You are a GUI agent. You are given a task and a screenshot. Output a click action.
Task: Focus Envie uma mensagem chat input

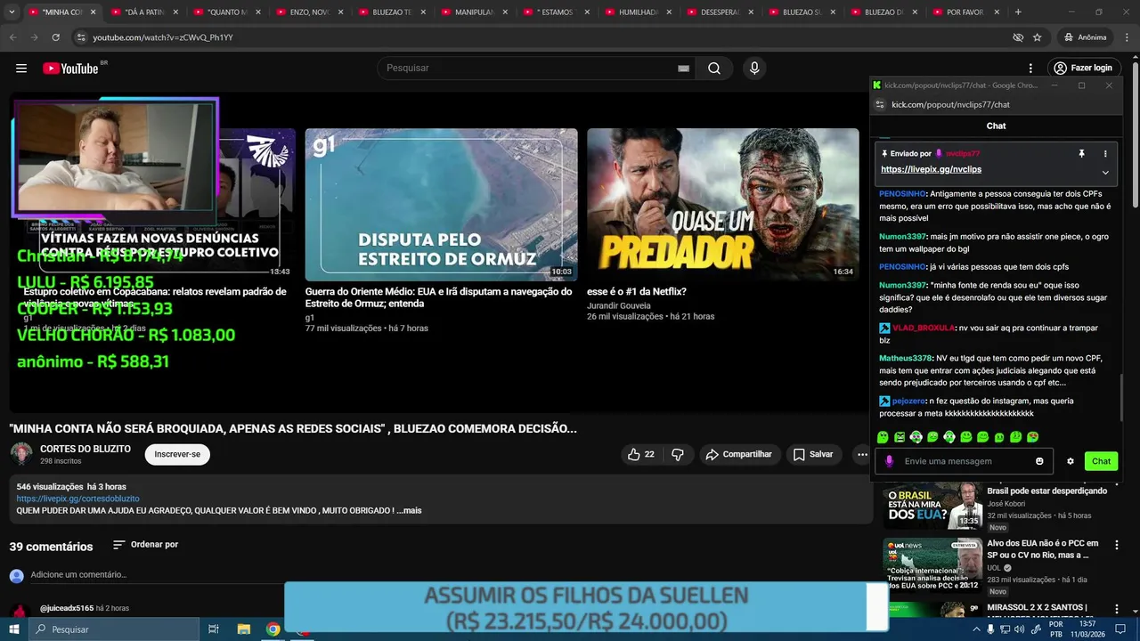tap(962, 461)
